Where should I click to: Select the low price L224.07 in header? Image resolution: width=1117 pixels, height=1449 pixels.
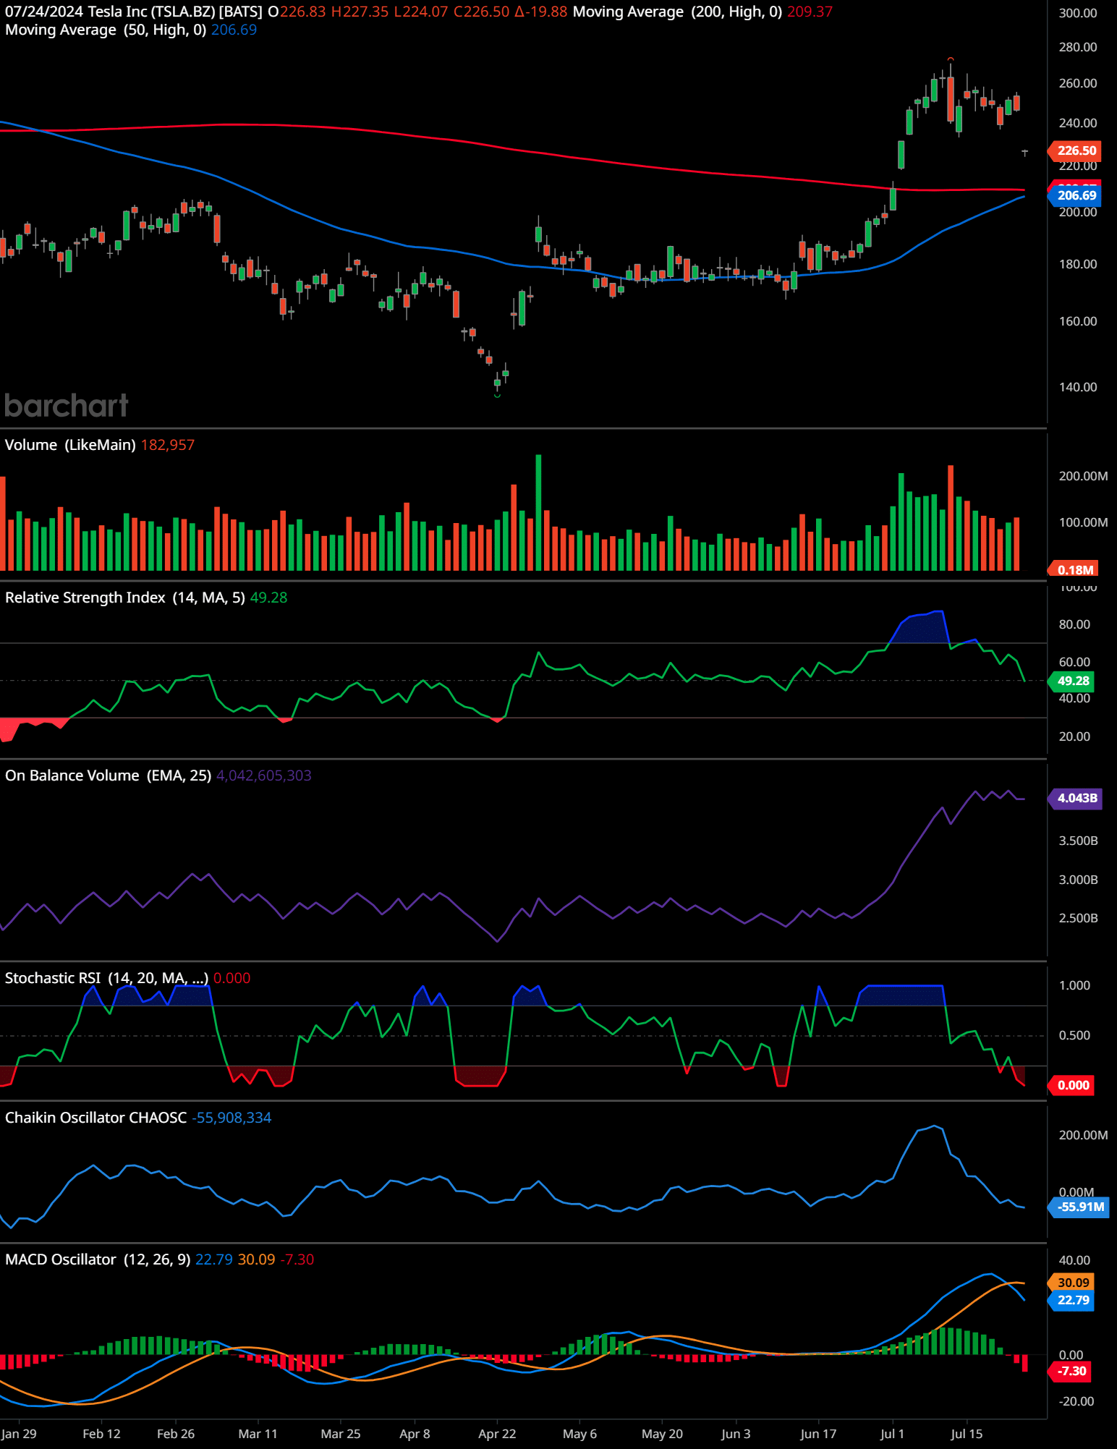point(421,12)
